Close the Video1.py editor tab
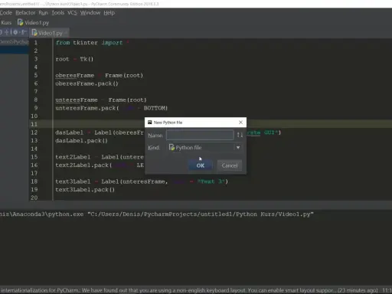Screen dimensions: 392x294 coord(66,33)
